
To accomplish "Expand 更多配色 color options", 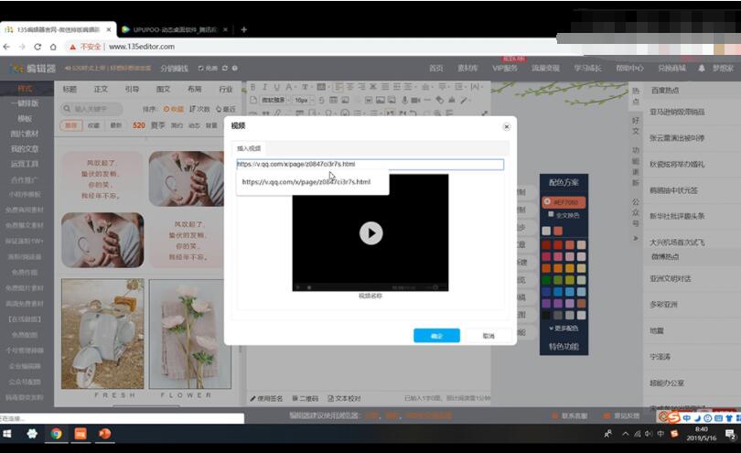I will click(x=564, y=329).
